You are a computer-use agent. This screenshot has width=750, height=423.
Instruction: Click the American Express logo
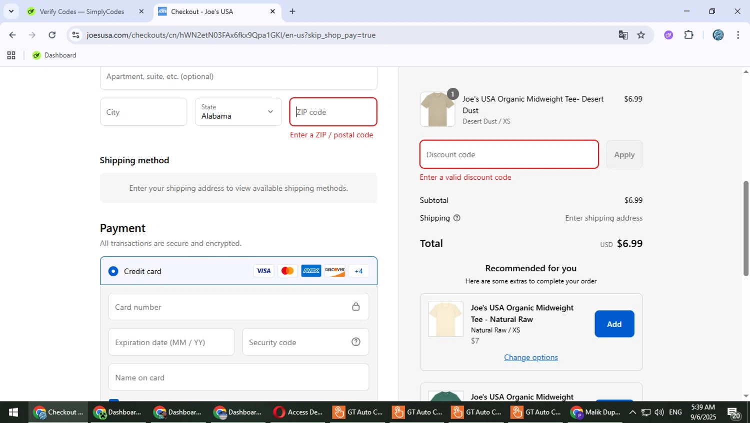(311, 271)
